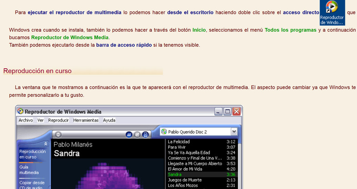The height and width of the screenshot is (189, 357).
Task: Open the Ayuda menu
Action: [x=109, y=120]
